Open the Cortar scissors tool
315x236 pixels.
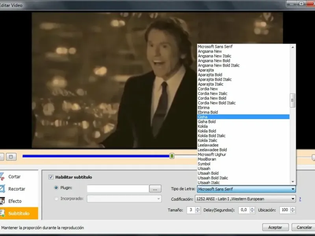click(x=14, y=177)
